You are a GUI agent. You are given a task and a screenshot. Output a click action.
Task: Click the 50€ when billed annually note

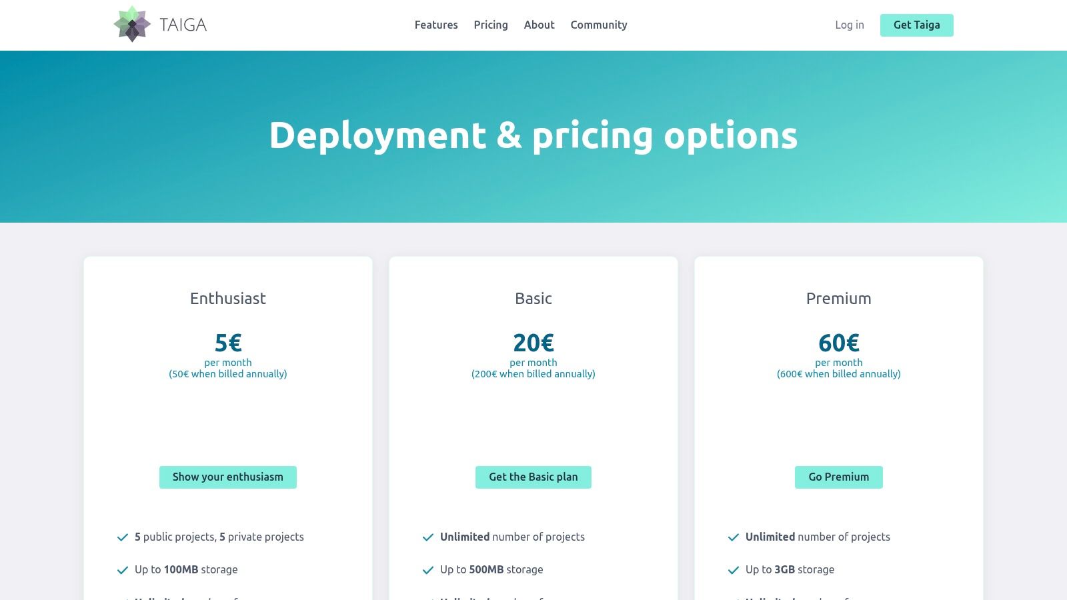pyautogui.click(x=228, y=374)
